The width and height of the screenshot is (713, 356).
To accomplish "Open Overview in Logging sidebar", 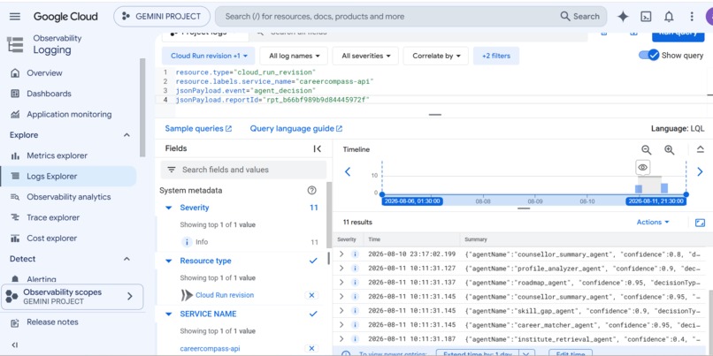I will pyautogui.click(x=44, y=73).
